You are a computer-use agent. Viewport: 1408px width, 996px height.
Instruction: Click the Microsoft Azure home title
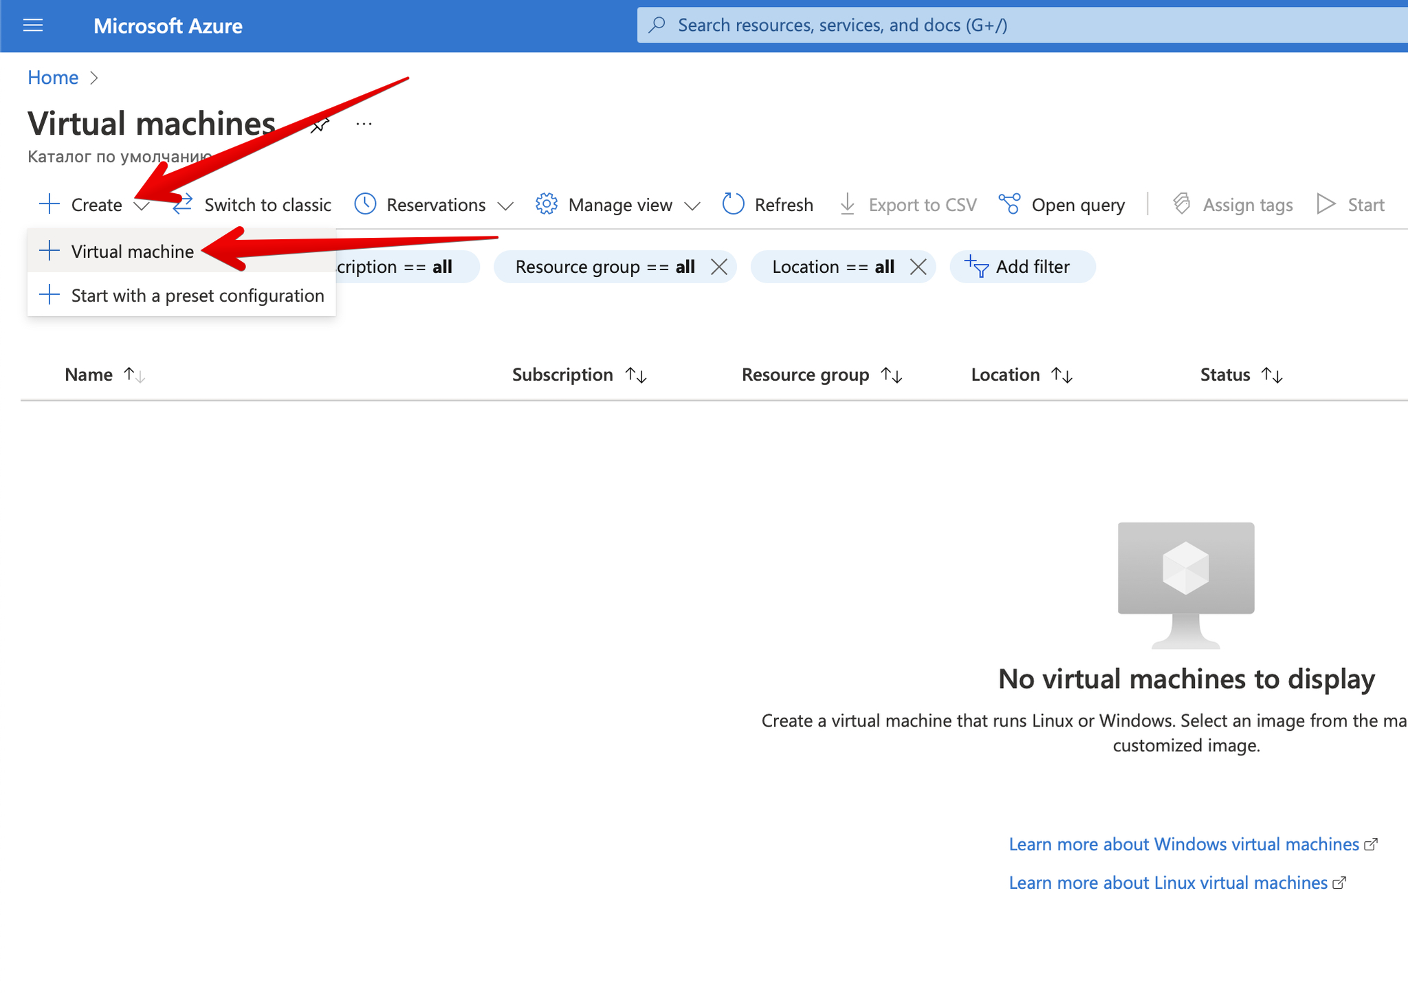pyautogui.click(x=168, y=25)
